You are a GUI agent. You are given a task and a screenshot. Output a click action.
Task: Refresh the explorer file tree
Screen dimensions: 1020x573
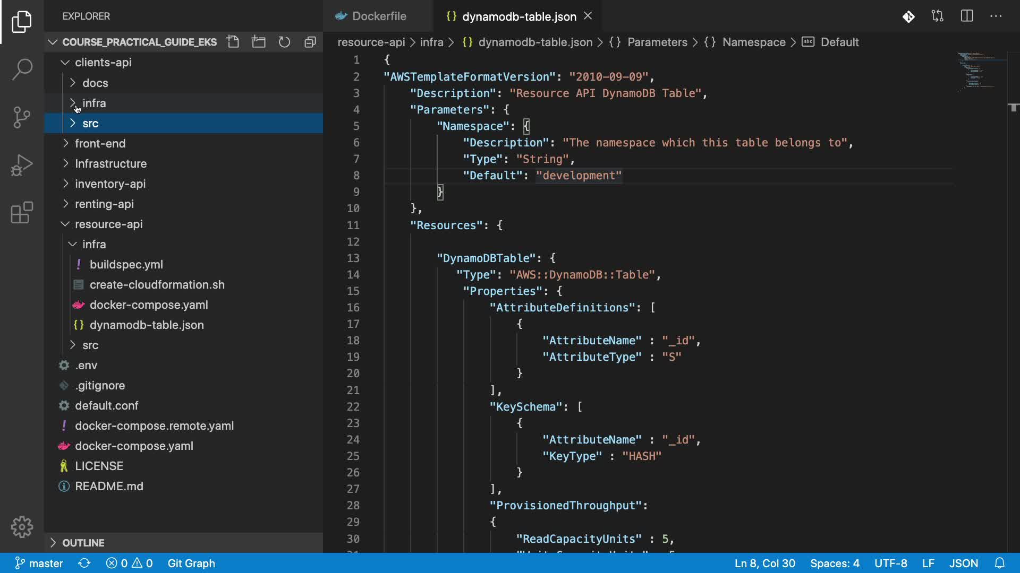[x=284, y=42]
